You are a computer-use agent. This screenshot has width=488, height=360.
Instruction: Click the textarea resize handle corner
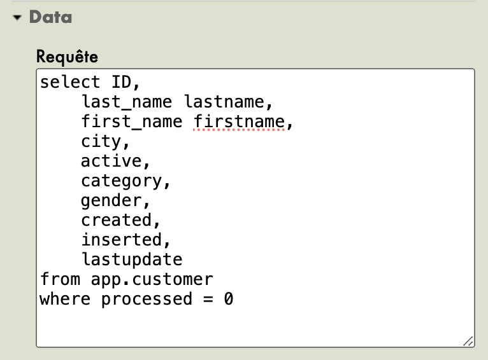[468, 341]
